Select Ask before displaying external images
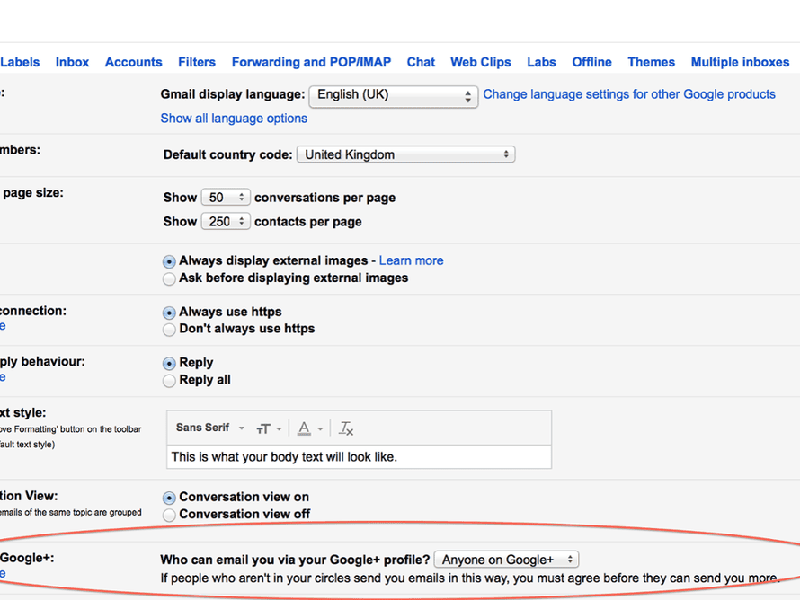Screen dimensions: 800x600 click(169, 278)
